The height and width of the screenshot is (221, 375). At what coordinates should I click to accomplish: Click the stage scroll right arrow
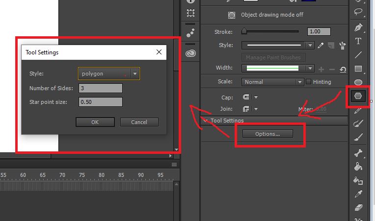tap(170, 156)
